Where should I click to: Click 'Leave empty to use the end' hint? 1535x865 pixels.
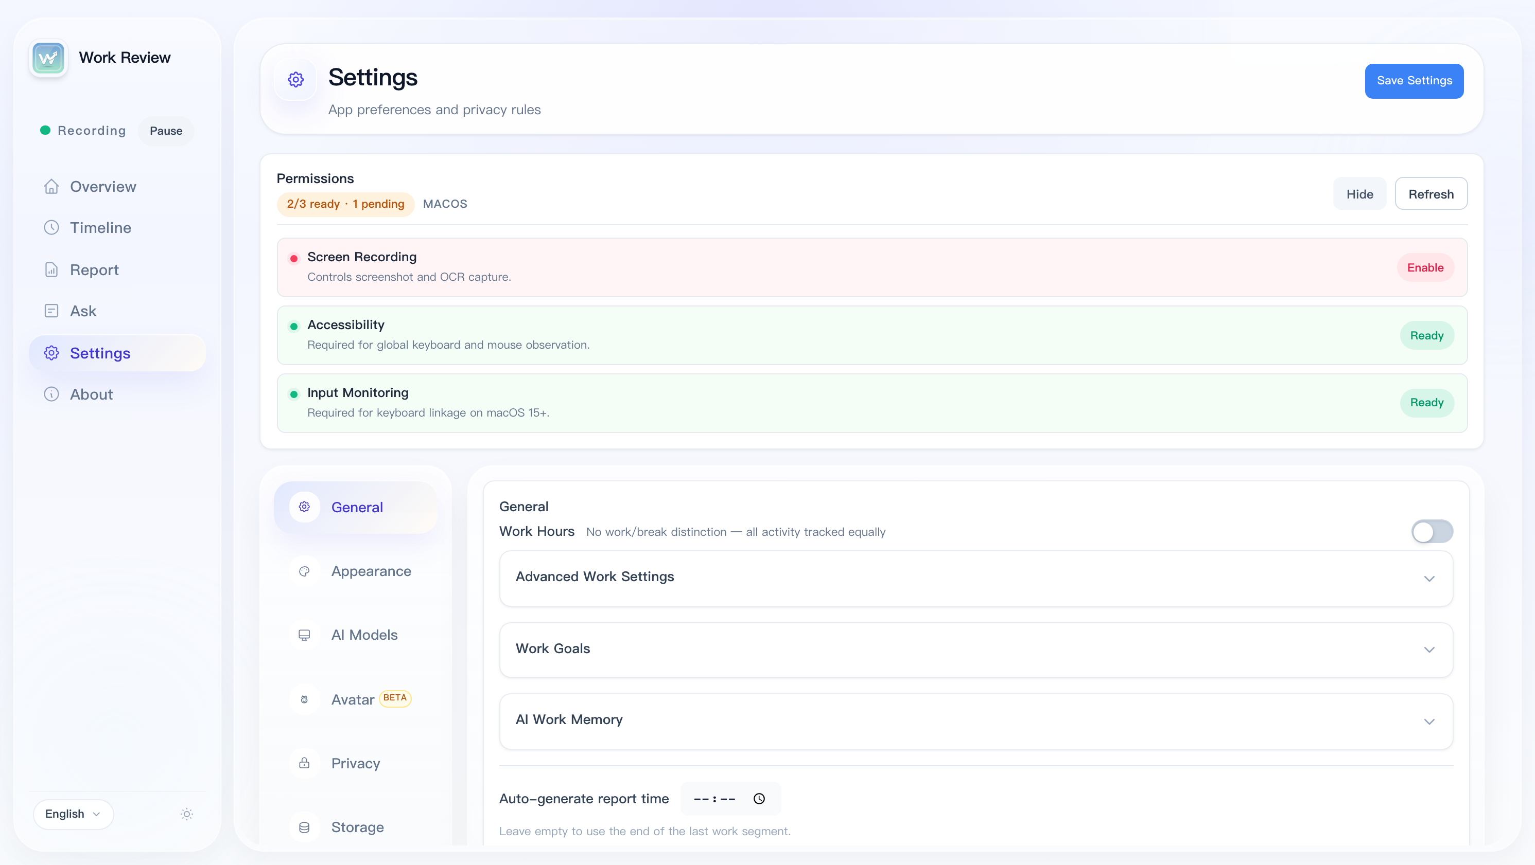pos(645,831)
